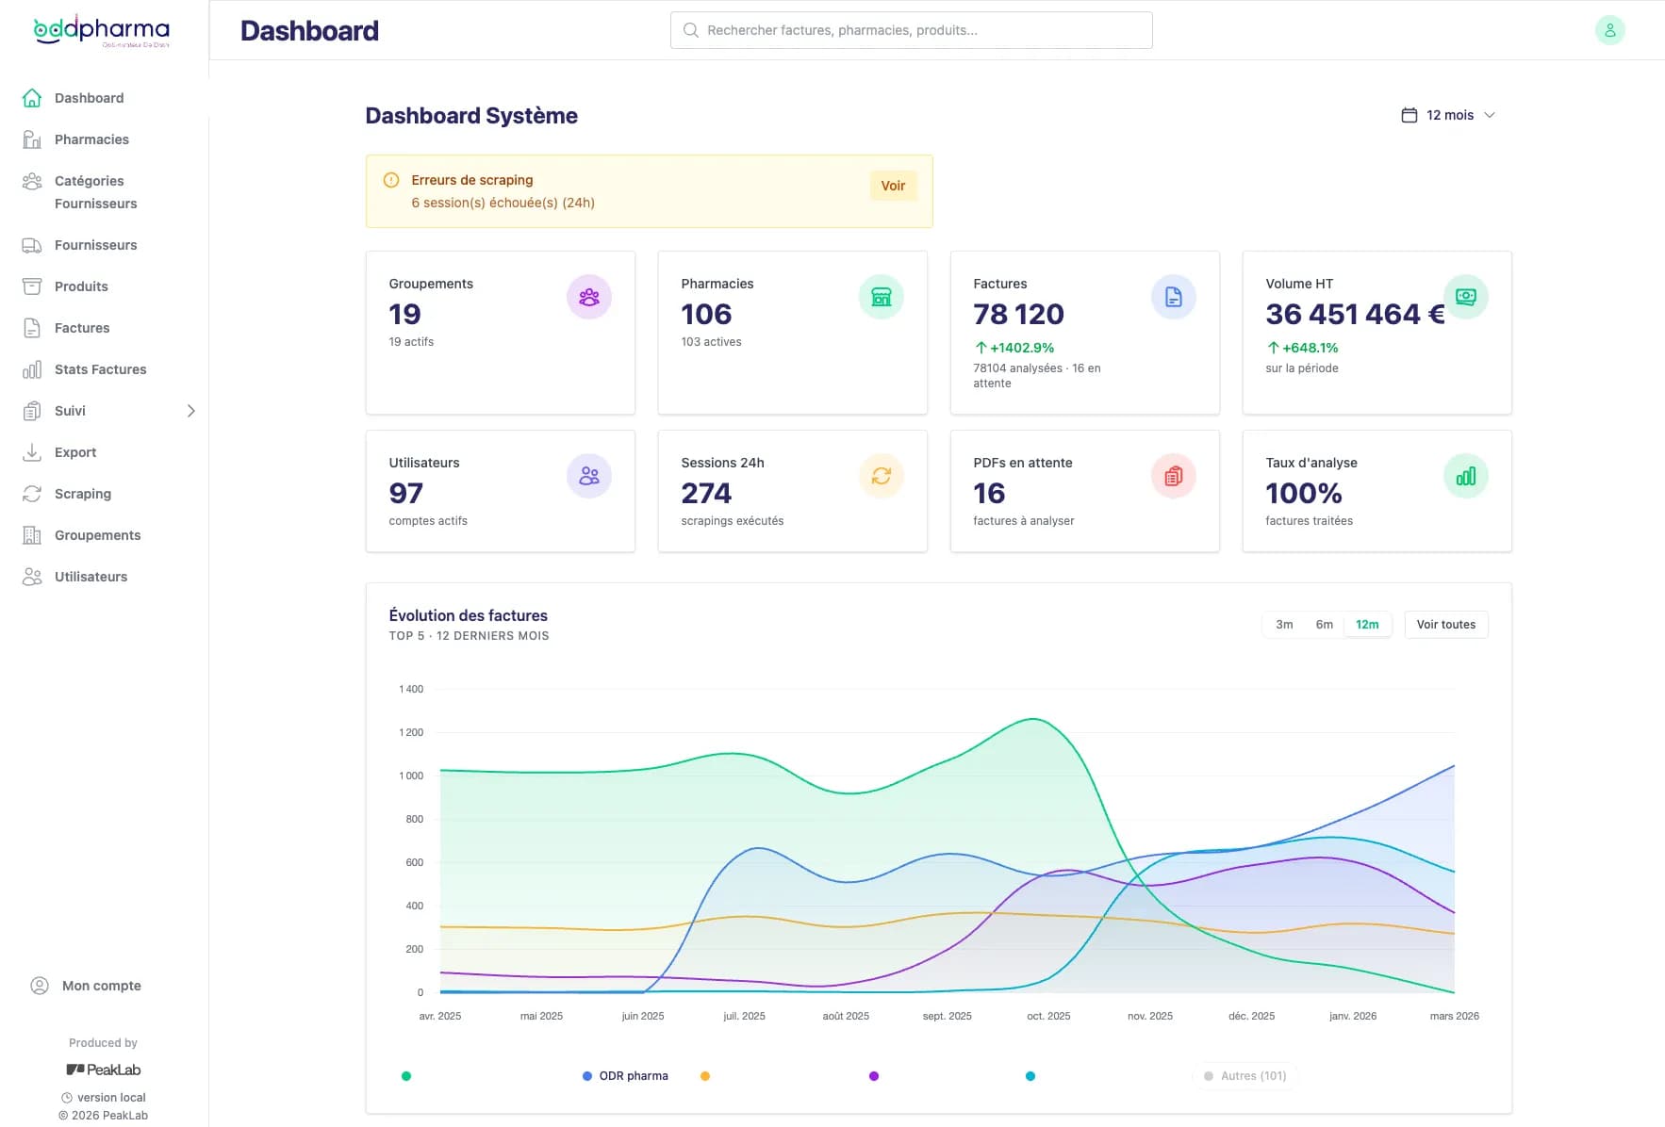This screenshot has width=1665, height=1127.
Task: Toggle the Autres (101) legend chip
Action: 1245,1076
